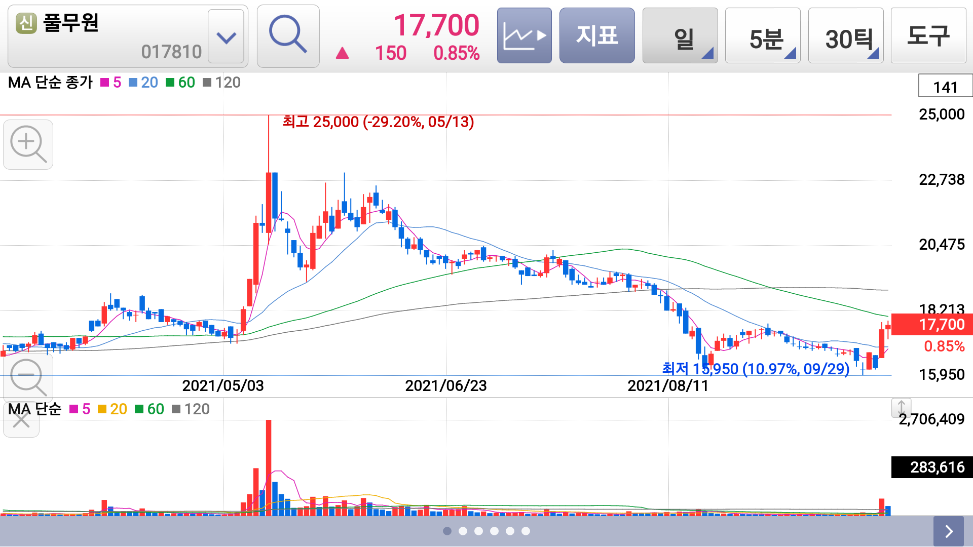Select the last page indicator dot

coord(526,531)
